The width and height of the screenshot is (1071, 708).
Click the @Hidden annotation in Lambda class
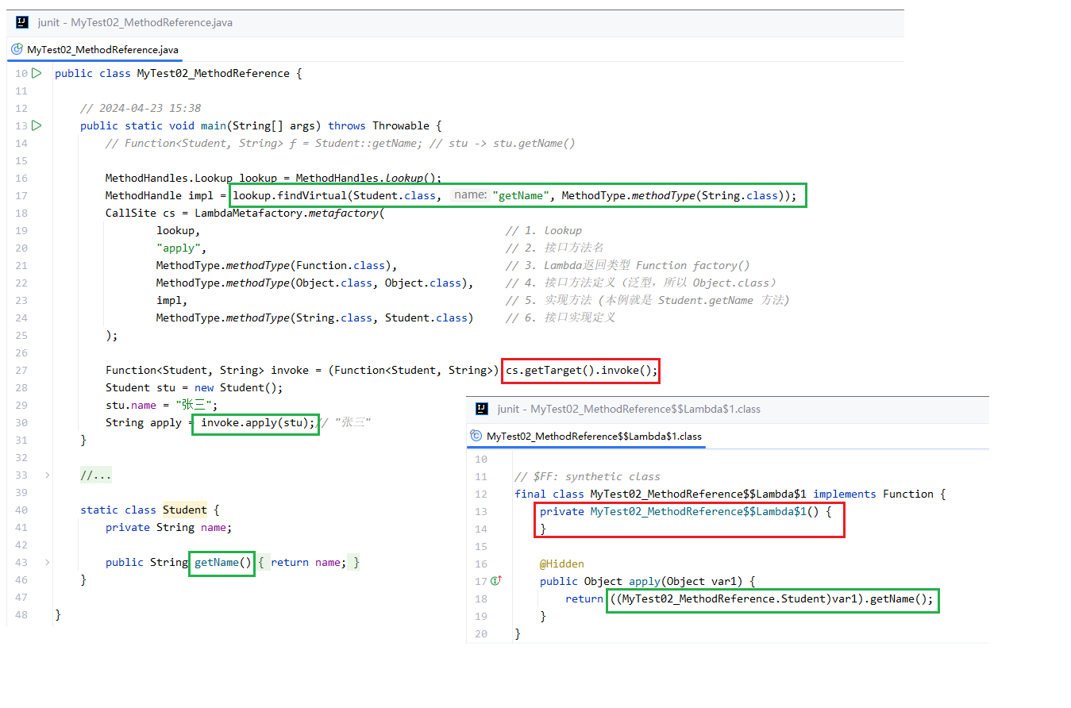[x=562, y=564]
